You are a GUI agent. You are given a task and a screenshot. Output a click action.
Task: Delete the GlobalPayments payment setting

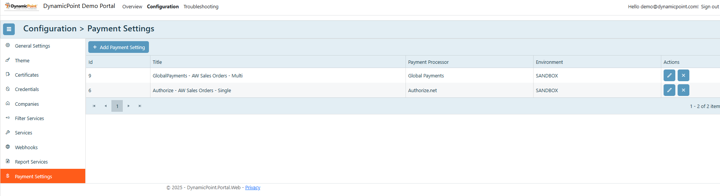(683, 76)
